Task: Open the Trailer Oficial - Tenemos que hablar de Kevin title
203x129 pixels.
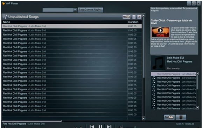Action: [171, 22]
